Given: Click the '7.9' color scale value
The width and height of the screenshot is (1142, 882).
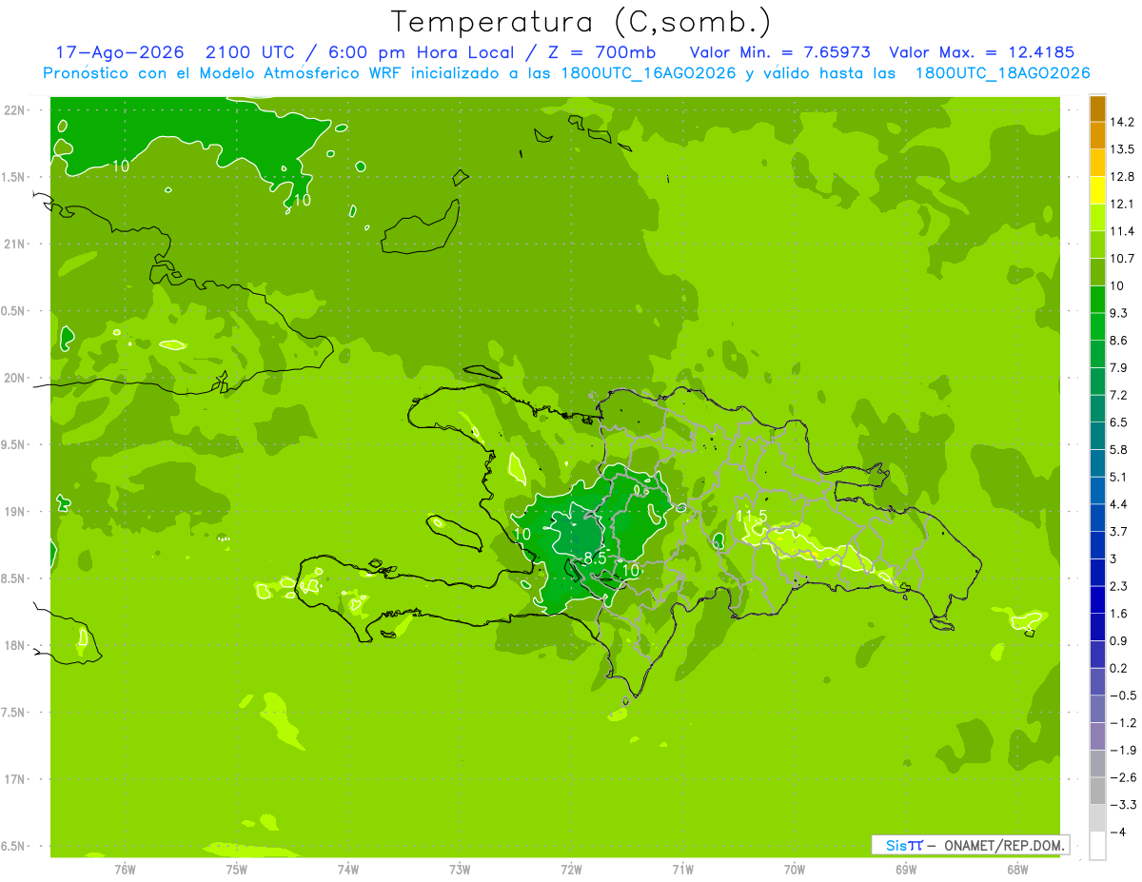Looking at the screenshot, I should 1119,367.
